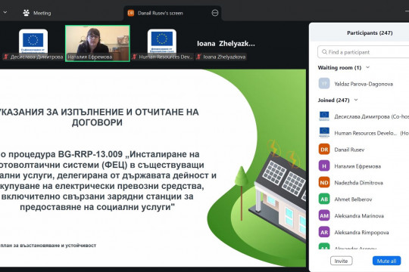The image size is (409, 272).
Task: Click the Mute all button
Action: [x=386, y=261]
